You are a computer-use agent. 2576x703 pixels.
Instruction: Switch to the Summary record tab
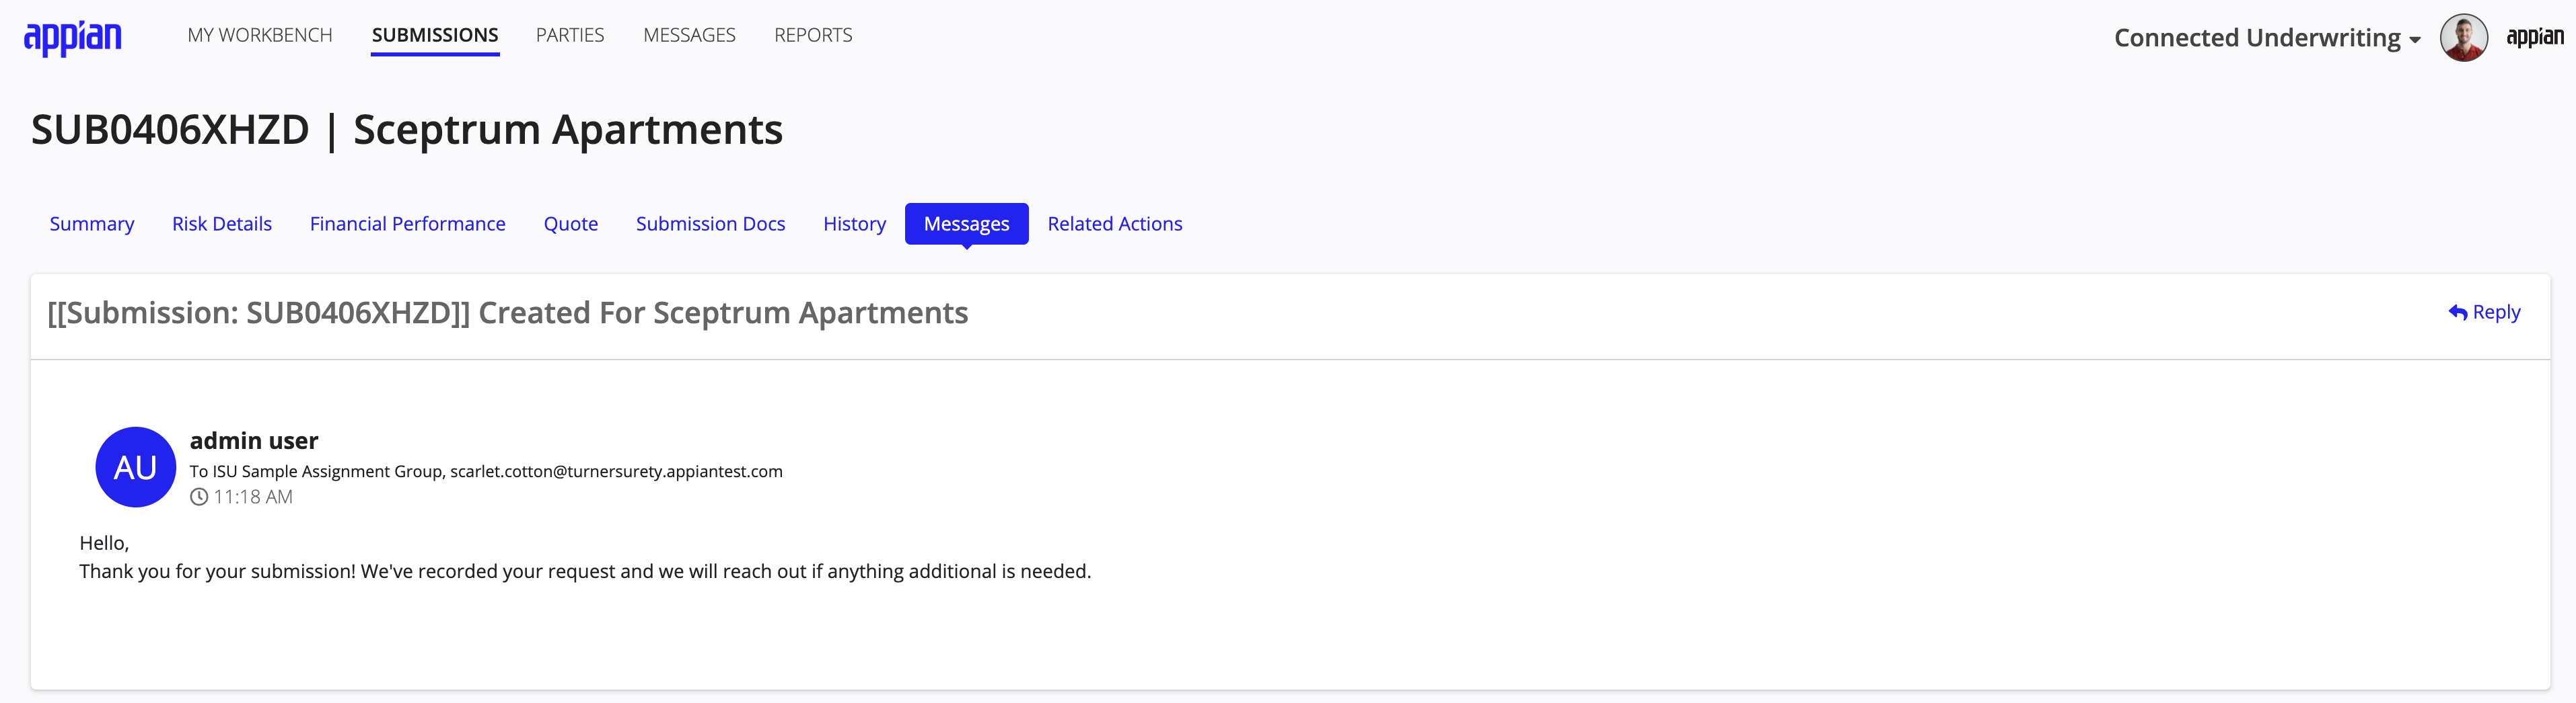tap(92, 224)
